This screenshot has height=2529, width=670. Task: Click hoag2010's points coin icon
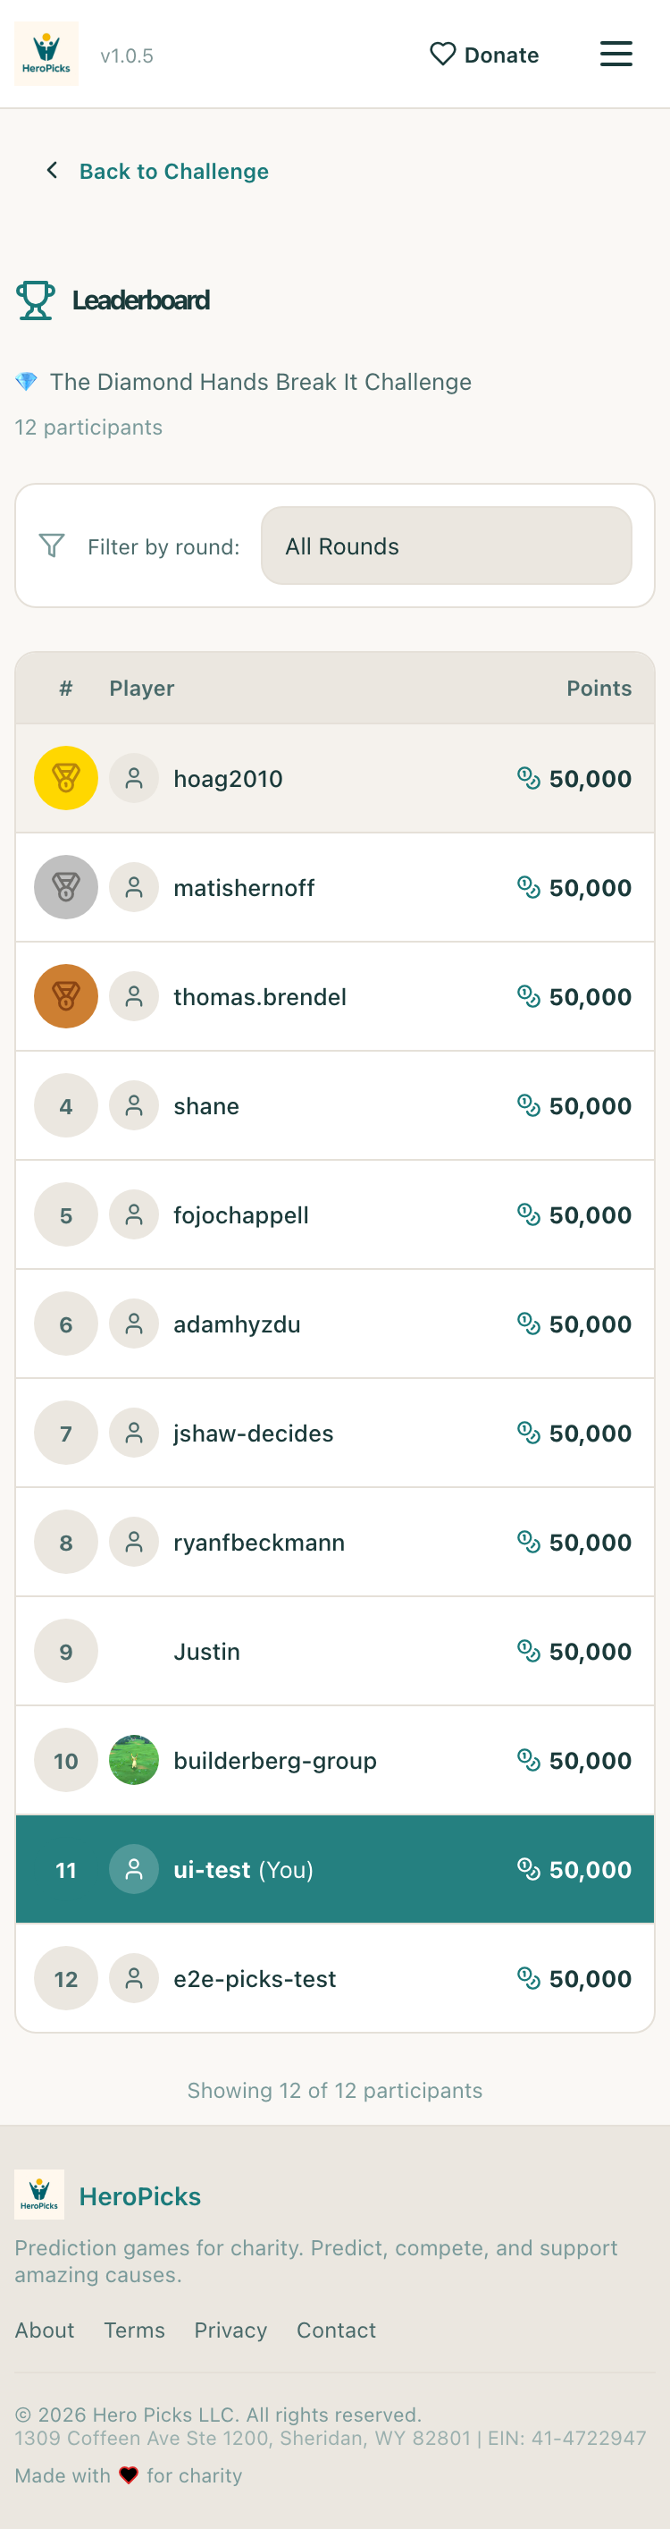(x=528, y=779)
